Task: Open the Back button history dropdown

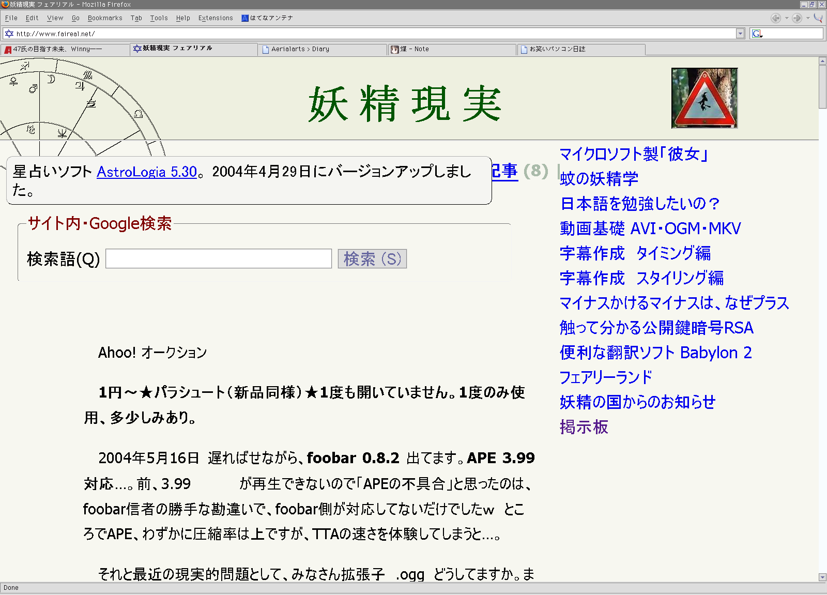Action: click(x=787, y=18)
